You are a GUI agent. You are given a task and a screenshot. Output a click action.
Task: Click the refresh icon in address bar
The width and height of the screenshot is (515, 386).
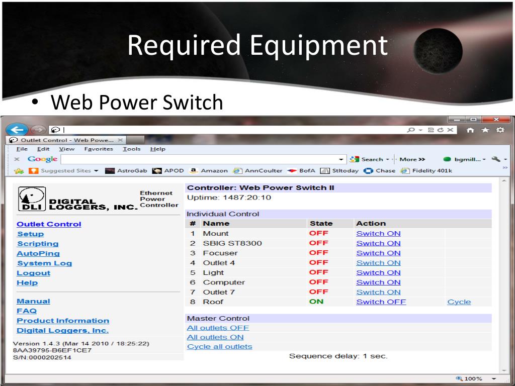[x=441, y=130]
